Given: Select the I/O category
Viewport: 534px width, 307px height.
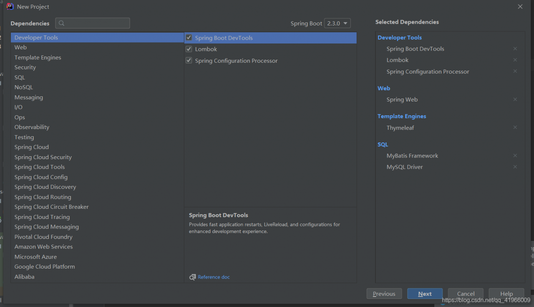Looking at the screenshot, I should coord(97,107).
